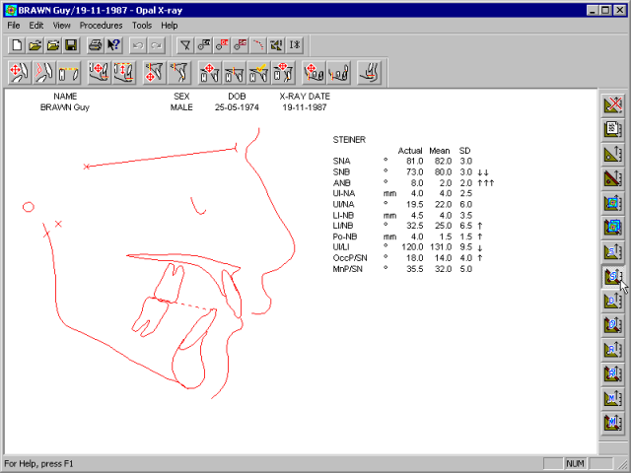Click the plain R analysis sidebar icon
This screenshot has width=631, height=473.
click(612, 350)
